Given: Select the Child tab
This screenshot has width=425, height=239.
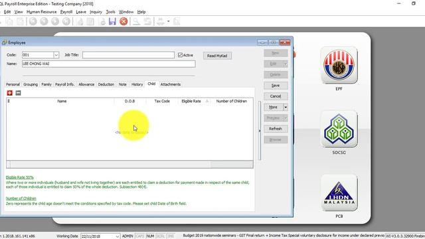Looking at the screenshot, I should coord(151,84).
